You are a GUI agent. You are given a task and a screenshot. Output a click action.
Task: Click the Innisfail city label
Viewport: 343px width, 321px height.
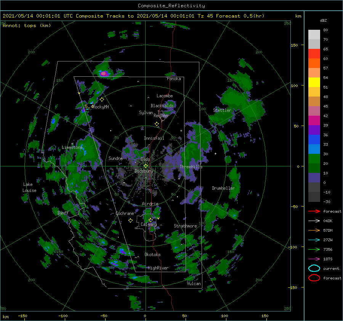click(154, 138)
